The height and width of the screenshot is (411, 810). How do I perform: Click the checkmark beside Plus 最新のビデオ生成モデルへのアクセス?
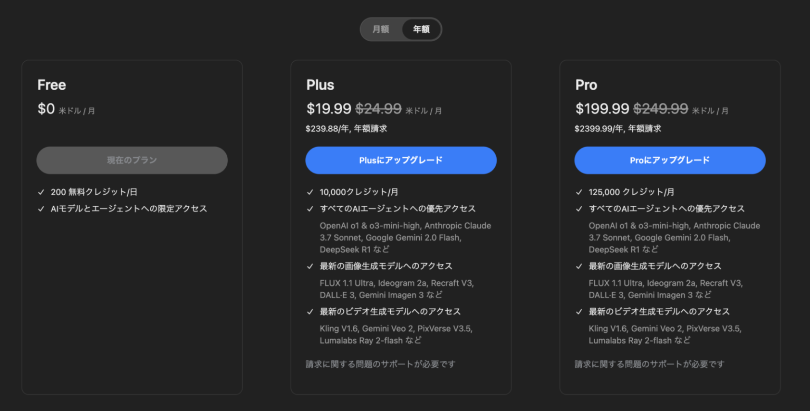311,311
